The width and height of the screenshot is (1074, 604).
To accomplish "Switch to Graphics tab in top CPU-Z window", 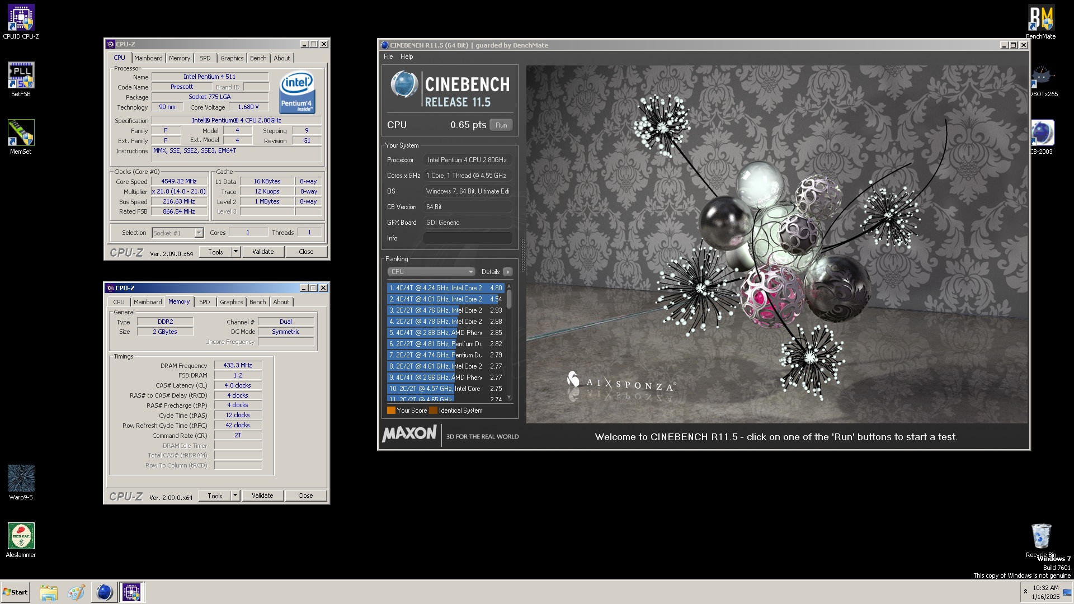I will (x=232, y=58).
